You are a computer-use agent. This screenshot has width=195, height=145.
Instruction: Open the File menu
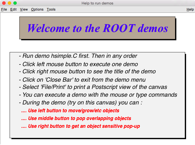click(x=4, y=9)
